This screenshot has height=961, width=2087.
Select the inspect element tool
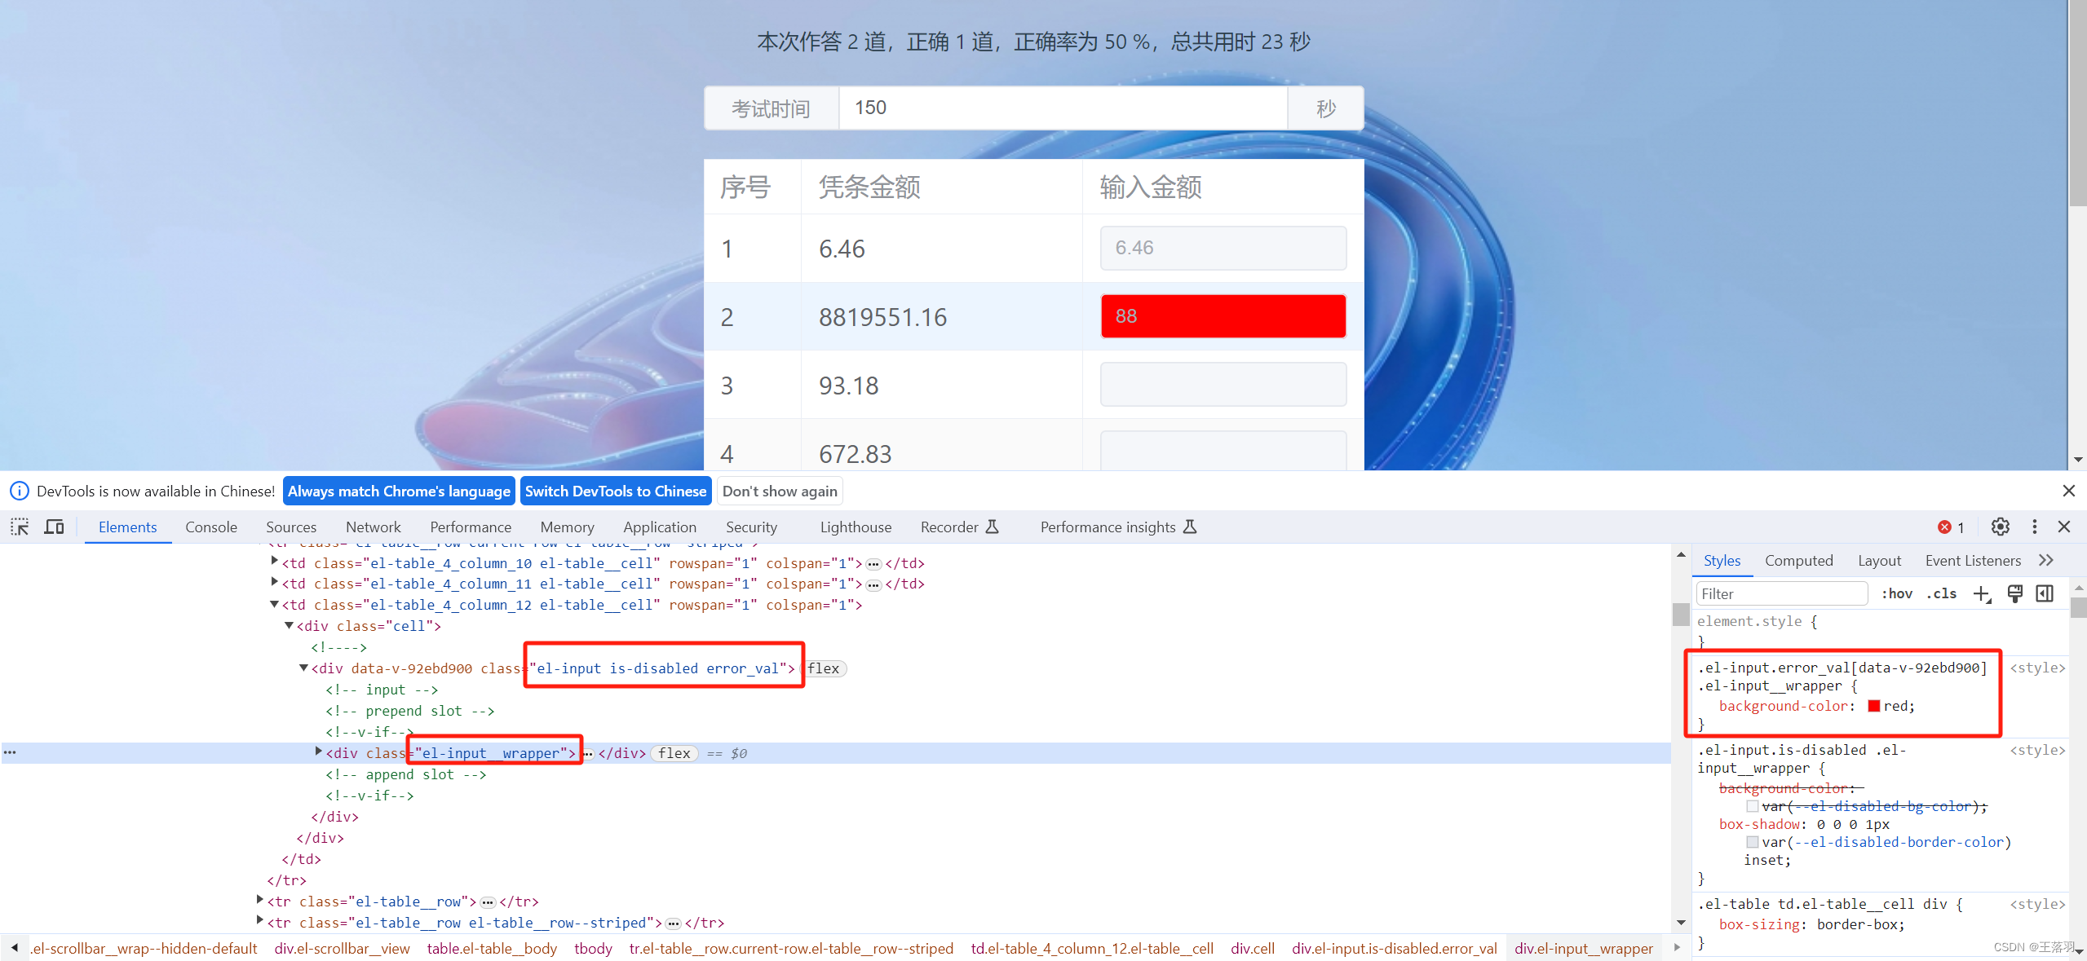(19, 527)
